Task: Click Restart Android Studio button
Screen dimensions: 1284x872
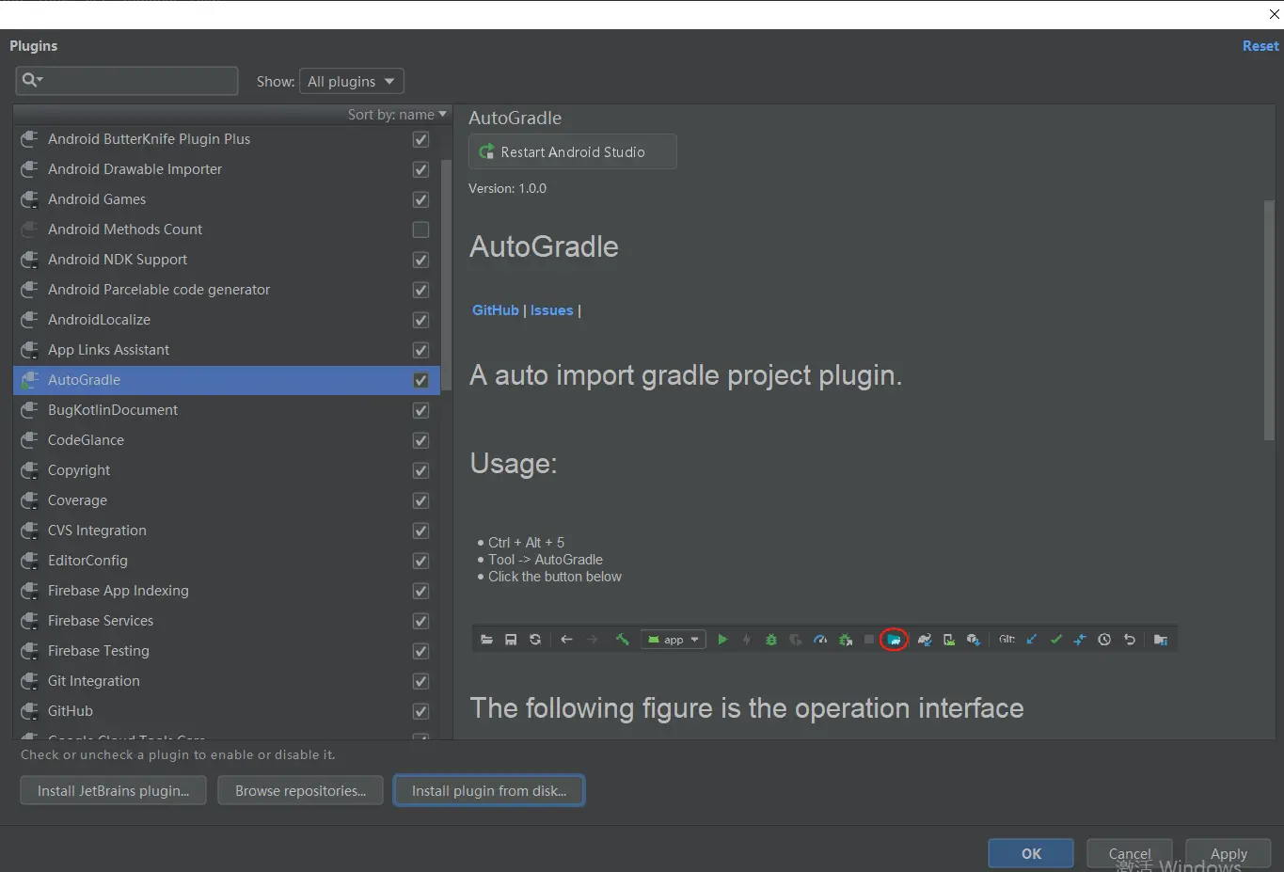Action: [x=572, y=151]
